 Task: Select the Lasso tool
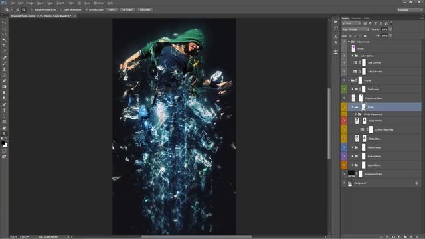(x=4, y=34)
